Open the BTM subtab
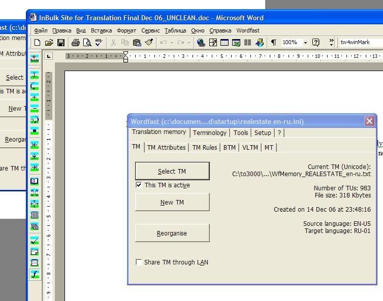Viewport: 383px width, 301px height. pyautogui.click(x=230, y=147)
